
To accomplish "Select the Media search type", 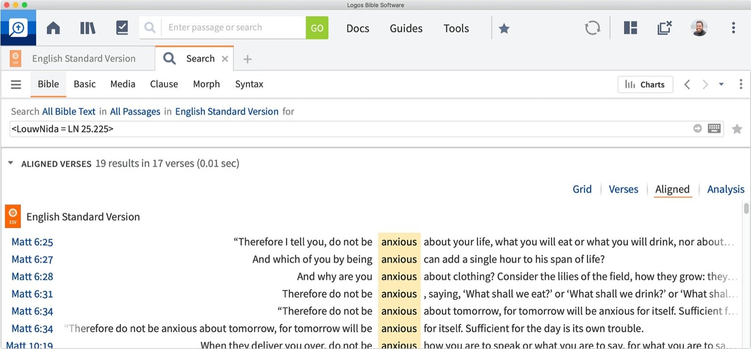I will (123, 84).
